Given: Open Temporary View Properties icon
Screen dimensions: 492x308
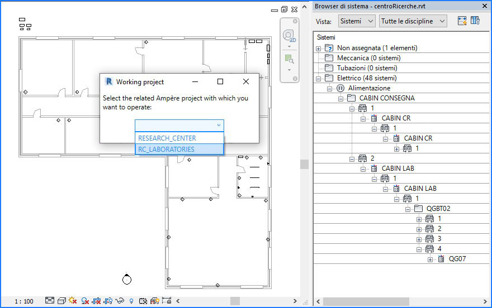Looking at the screenshot, I should click(143, 301).
